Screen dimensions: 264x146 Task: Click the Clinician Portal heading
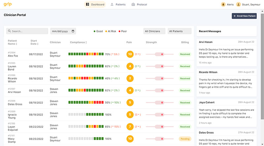(x=15, y=15)
